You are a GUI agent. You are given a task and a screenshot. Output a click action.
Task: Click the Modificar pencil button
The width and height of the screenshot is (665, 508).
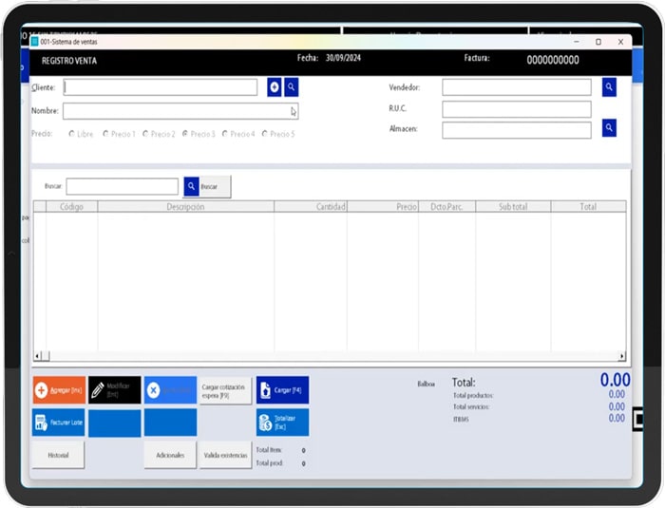coord(115,390)
